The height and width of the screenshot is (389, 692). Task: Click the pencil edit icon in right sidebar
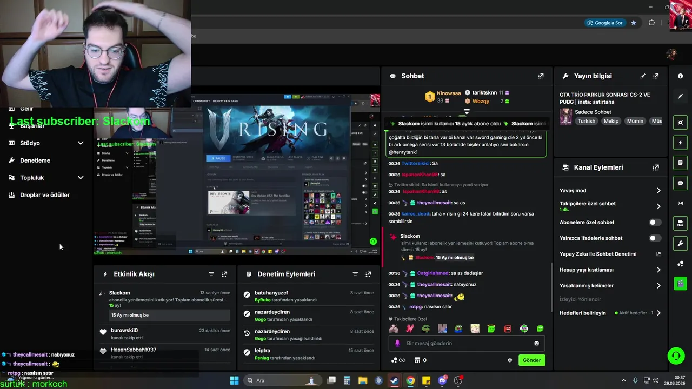(680, 96)
